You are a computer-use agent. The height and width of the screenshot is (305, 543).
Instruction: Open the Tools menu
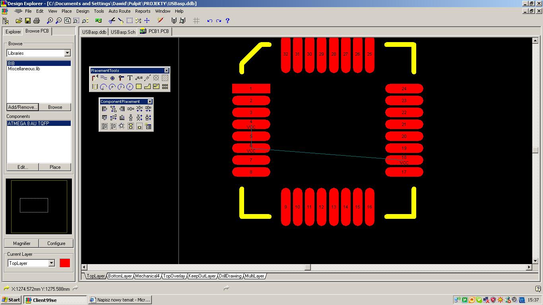click(99, 11)
